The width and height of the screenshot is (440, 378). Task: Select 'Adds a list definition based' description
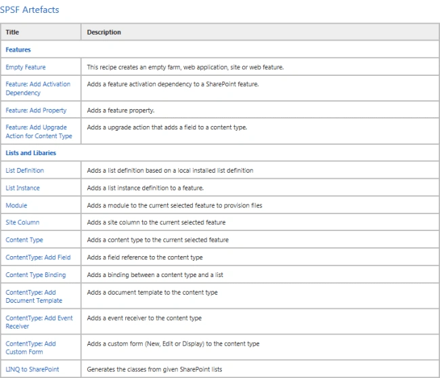click(x=170, y=171)
